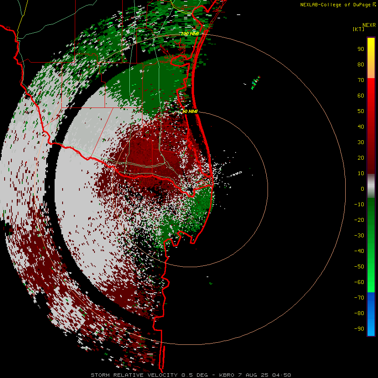The width and height of the screenshot is (378, 378).
Task: Click the 90 value on the velocity scale
Action: click(x=361, y=49)
